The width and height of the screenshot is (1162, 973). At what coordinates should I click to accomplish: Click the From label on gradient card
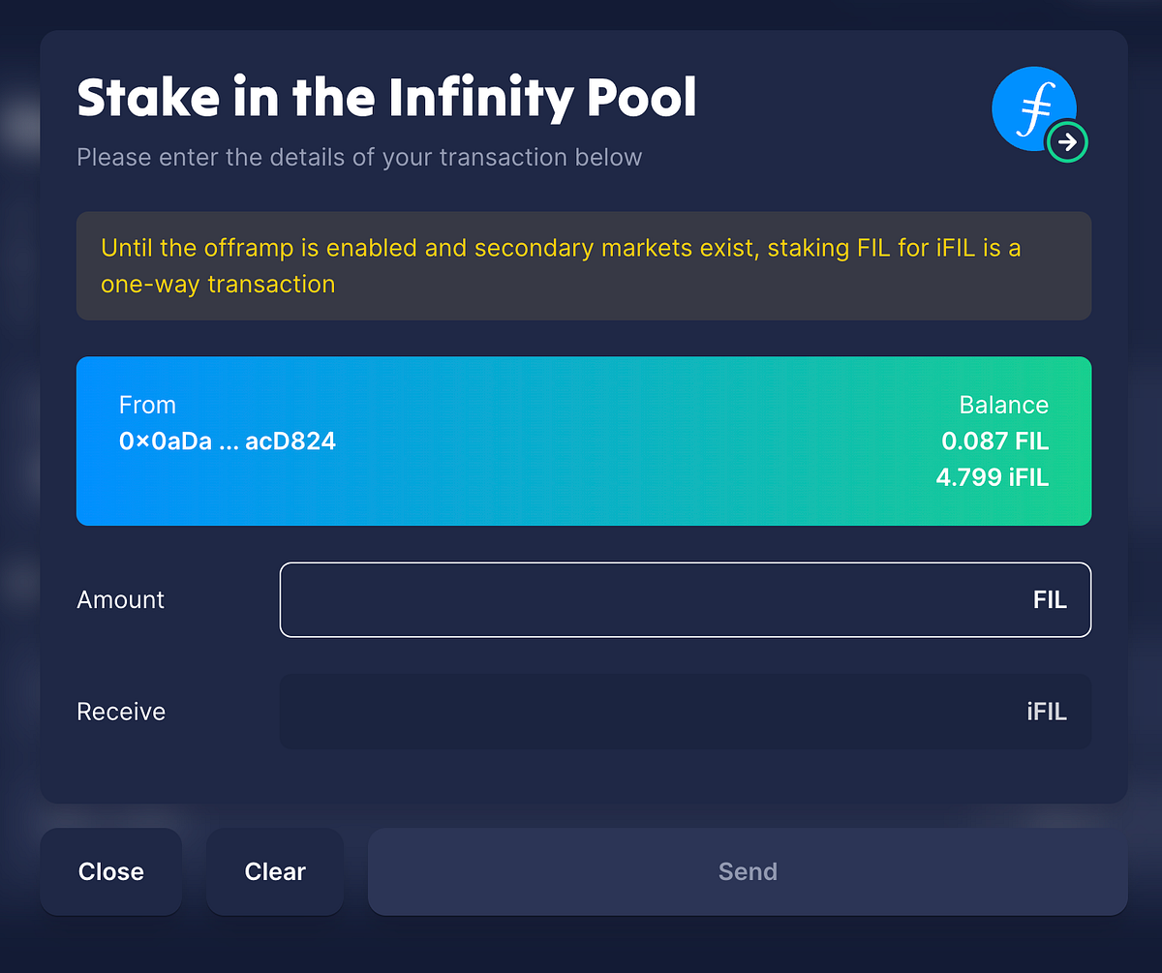(147, 405)
